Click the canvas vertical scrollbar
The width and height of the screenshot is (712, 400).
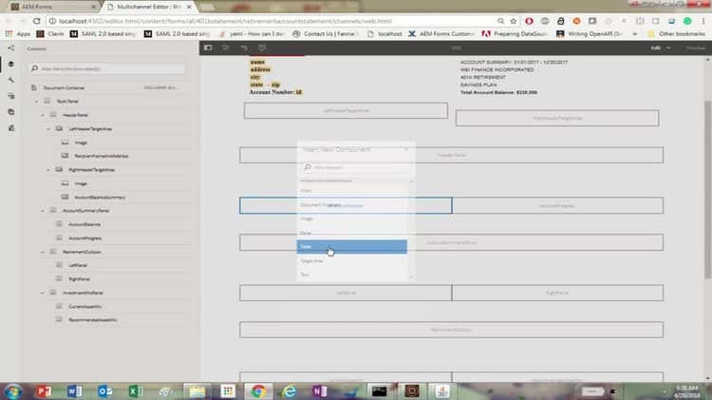coord(707,189)
